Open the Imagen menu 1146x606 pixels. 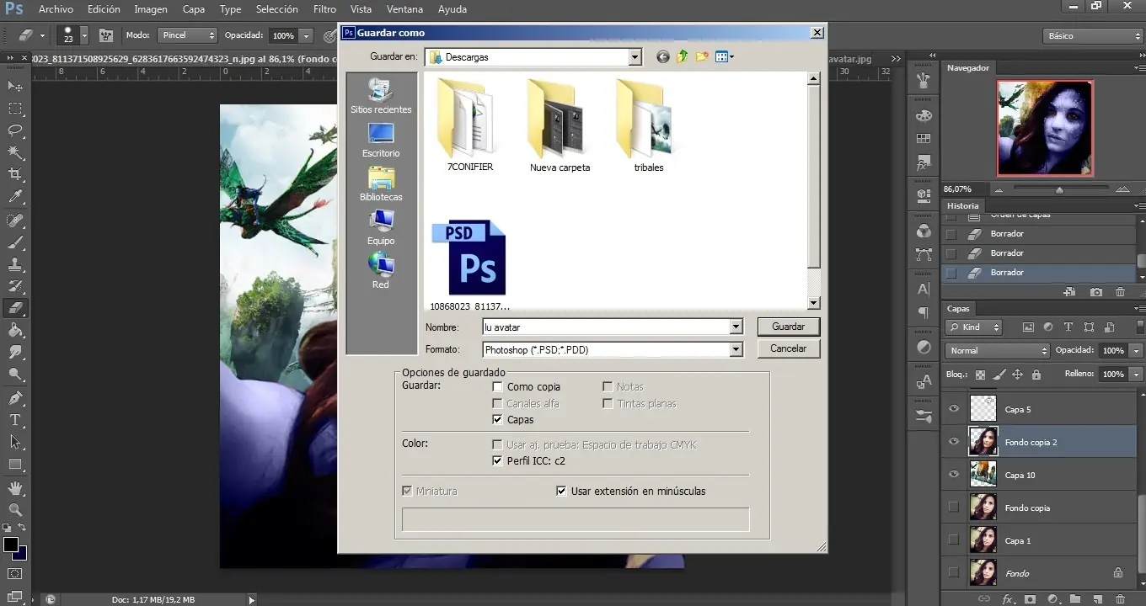(150, 9)
